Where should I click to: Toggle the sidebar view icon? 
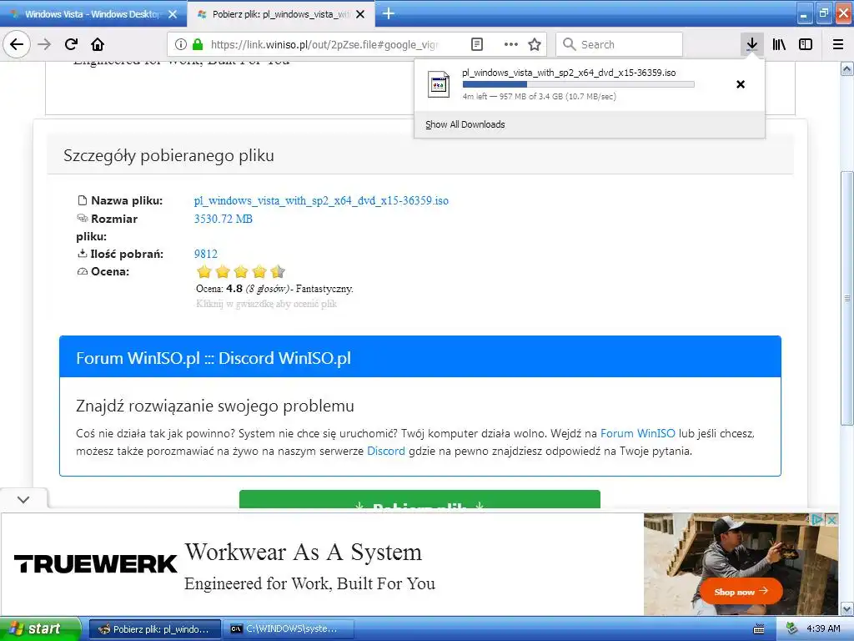point(806,44)
